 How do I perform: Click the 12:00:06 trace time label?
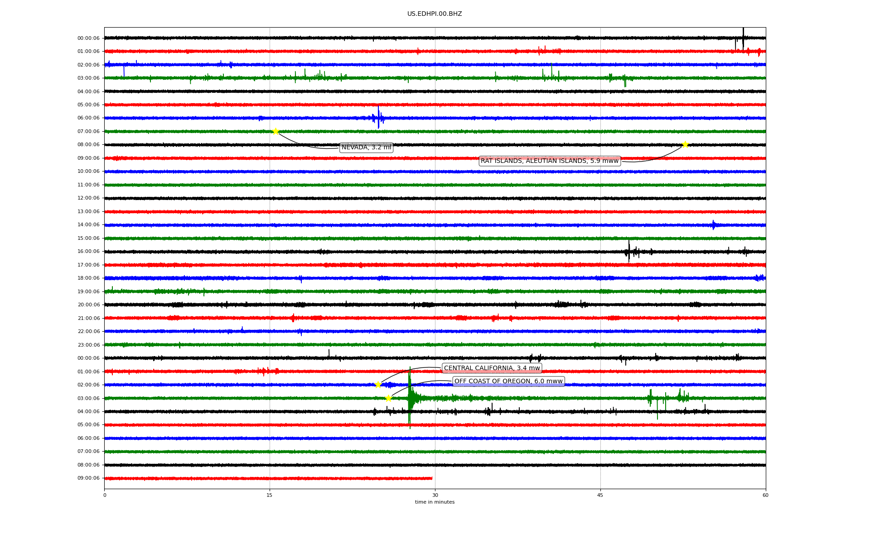pyautogui.click(x=88, y=198)
